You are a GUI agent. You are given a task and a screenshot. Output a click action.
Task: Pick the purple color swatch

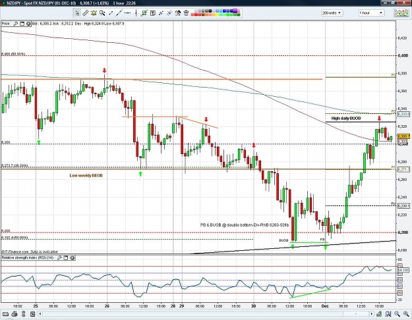point(235,11)
